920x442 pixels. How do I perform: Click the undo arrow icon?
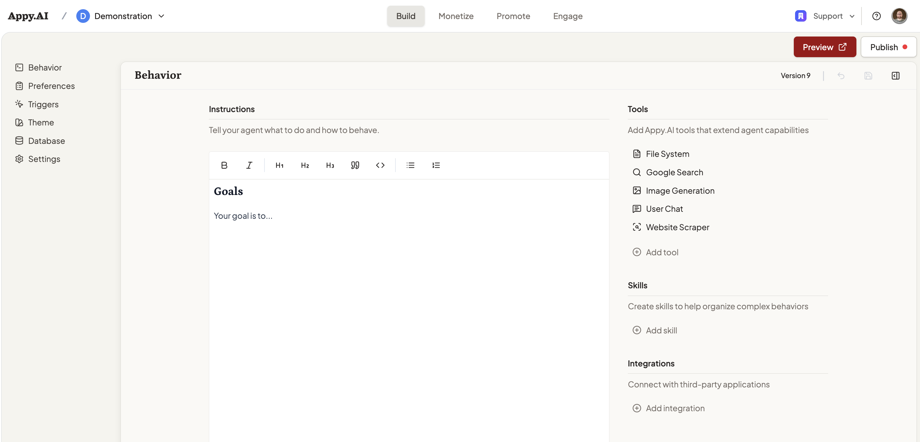point(841,76)
